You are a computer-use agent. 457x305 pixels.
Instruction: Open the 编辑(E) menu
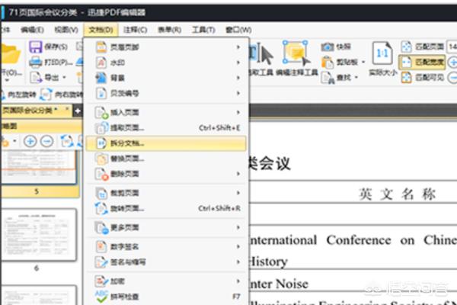click(32, 30)
